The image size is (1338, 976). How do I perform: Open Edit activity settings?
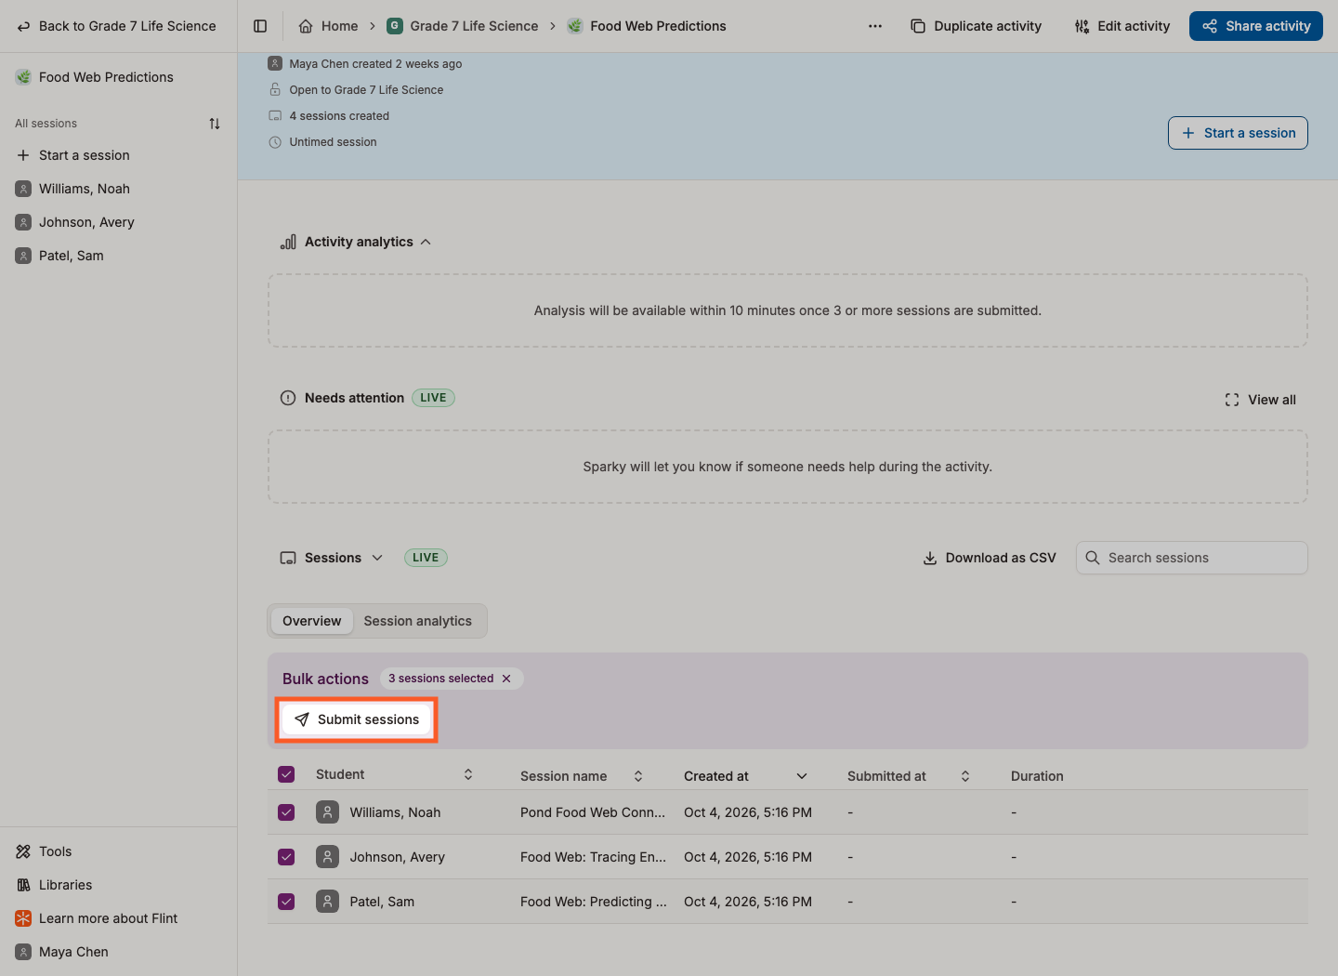(1122, 26)
